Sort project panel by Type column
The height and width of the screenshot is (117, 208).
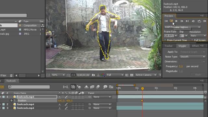pyautogui.click(x=26, y=21)
